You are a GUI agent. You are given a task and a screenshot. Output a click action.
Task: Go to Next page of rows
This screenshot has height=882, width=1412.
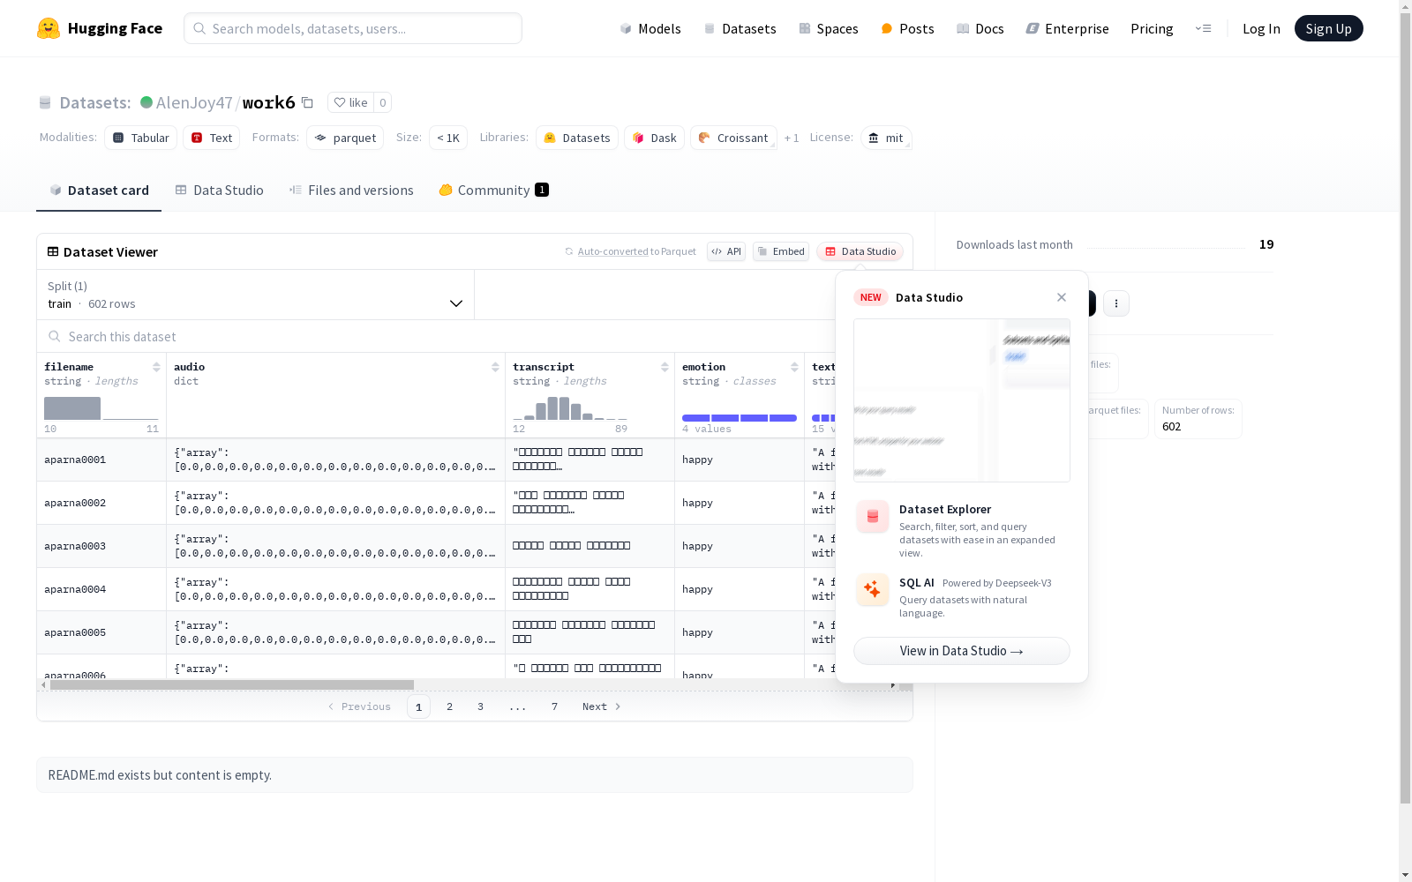pos(602,706)
